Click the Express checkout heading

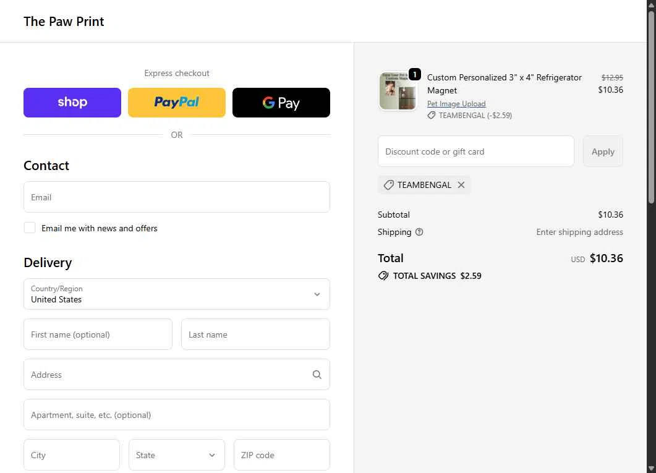(177, 73)
